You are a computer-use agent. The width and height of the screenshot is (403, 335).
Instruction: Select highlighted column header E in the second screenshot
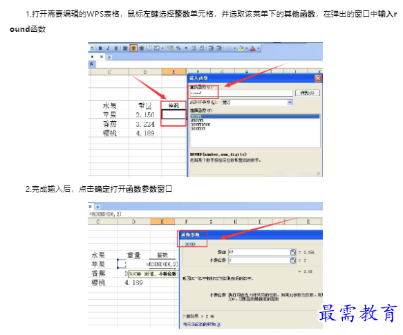[x=162, y=221]
